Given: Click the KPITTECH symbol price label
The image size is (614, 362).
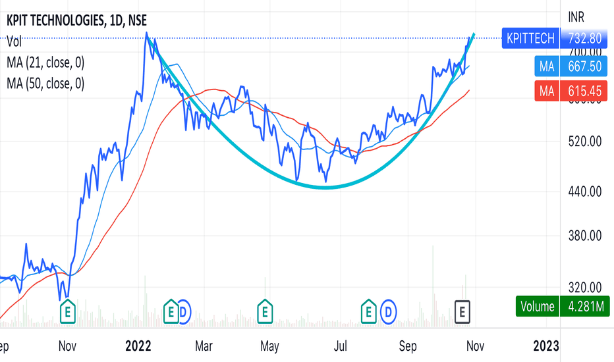Looking at the screenshot, I should [x=530, y=38].
